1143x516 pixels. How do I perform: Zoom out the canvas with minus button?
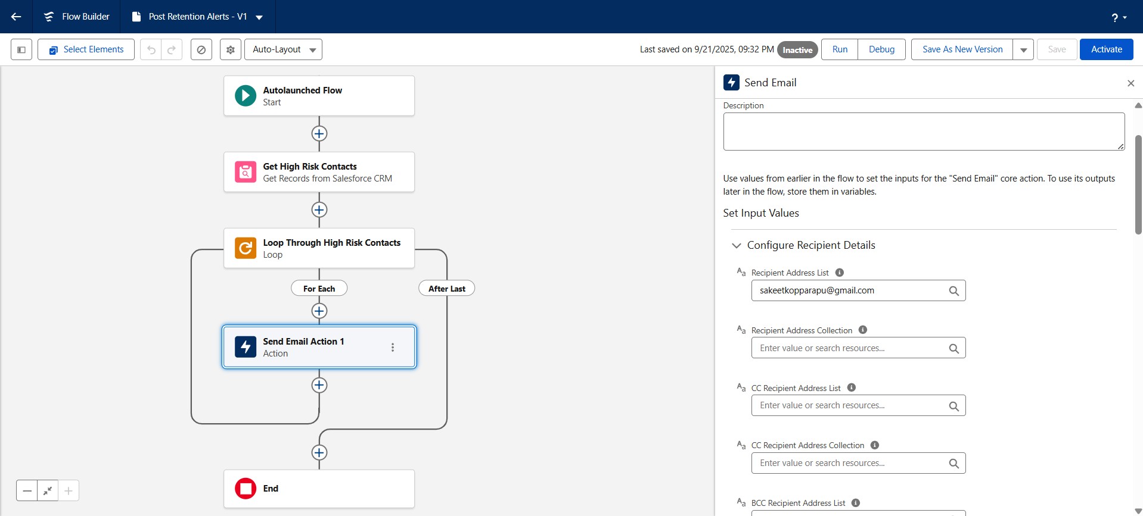27,491
